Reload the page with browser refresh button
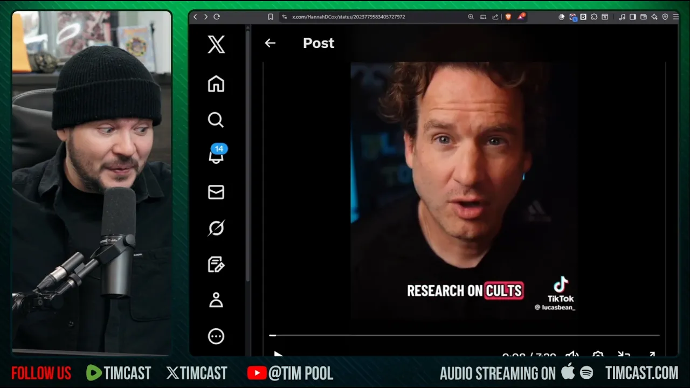 (217, 17)
